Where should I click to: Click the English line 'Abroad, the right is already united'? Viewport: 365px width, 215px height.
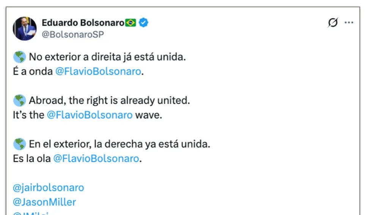pyautogui.click(x=109, y=101)
